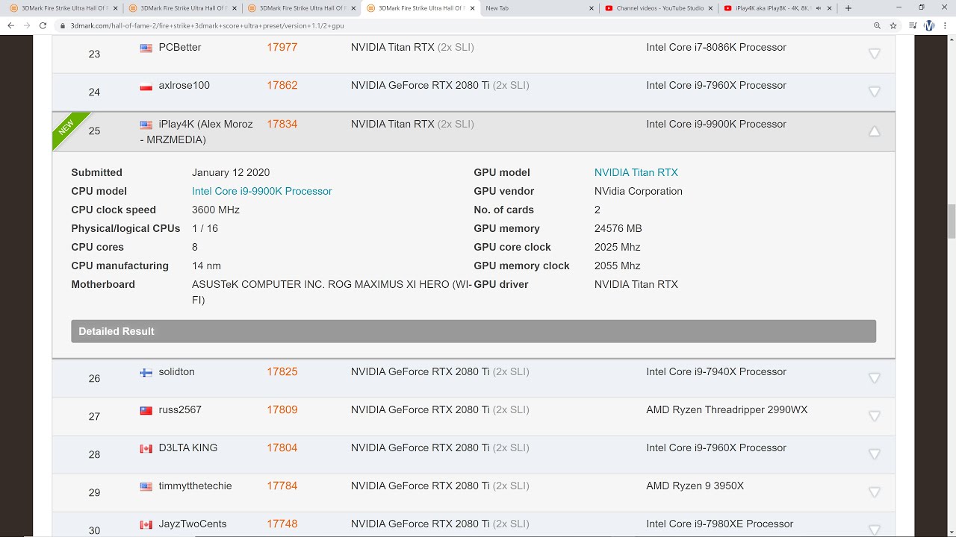Click the US flag beside iPlay4K
956x537 pixels.
pyautogui.click(x=146, y=125)
